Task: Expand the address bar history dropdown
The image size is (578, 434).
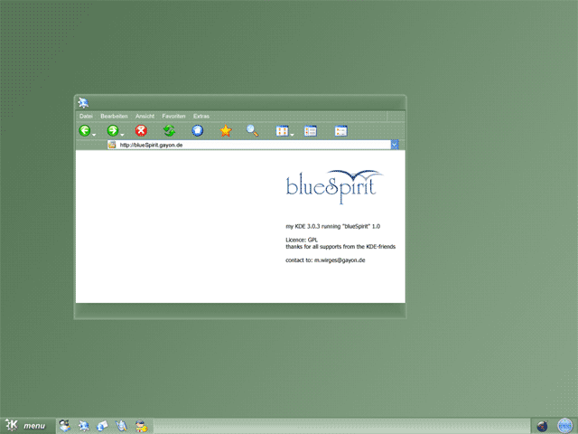Action: [395, 145]
